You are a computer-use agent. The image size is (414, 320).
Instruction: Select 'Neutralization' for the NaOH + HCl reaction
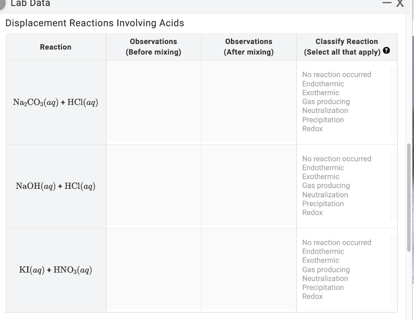tap(325, 195)
